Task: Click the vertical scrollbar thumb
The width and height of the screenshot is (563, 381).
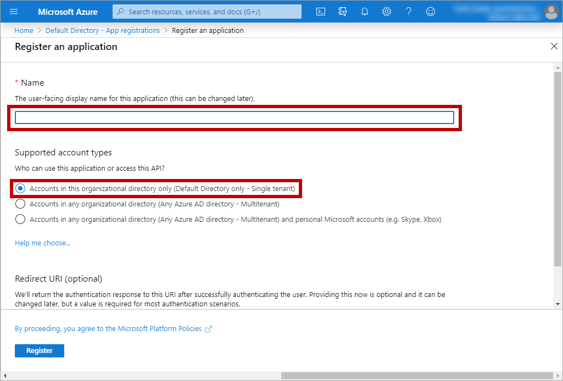Action: click(558, 169)
